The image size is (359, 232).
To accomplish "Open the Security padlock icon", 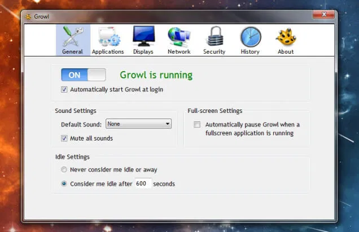I will coord(214,36).
